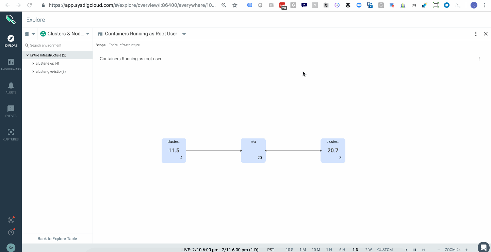Screen dimensions: 491x252
Task: Step forward to the next time window
Action: coord(423,250)
